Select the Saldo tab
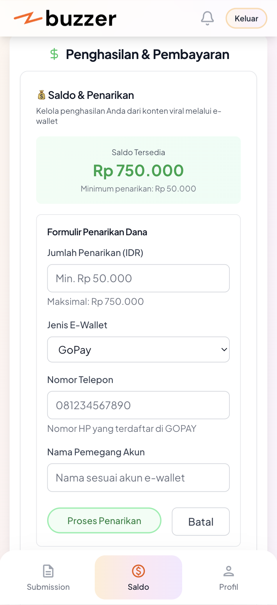 click(138, 577)
